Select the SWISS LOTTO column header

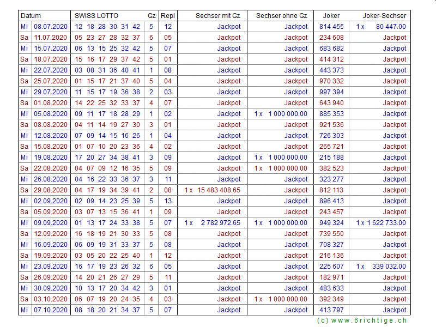pyautogui.click(x=96, y=16)
